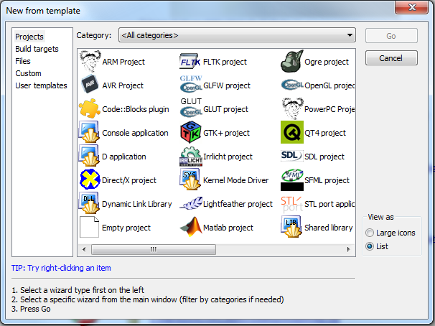Screen dimensions: 435x326
Task: Click the Cancel button
Action: [391, 58]
